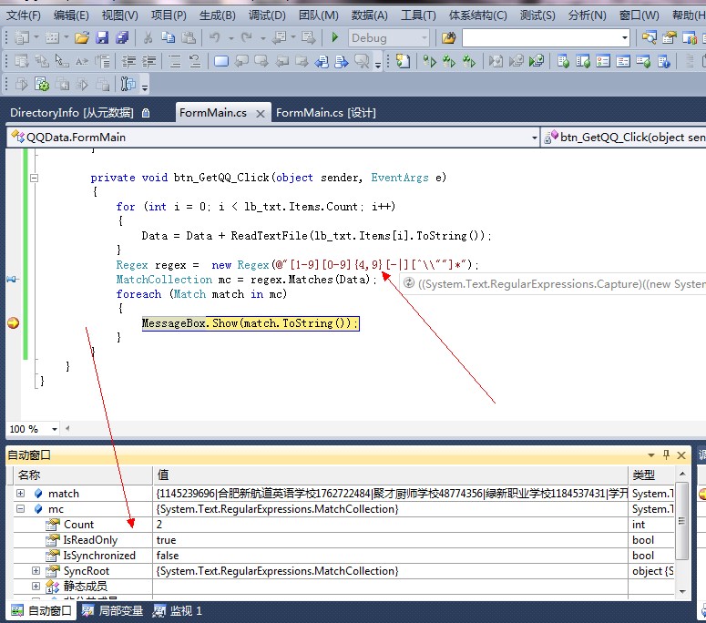Open the 调试(D) menu
The image size is (706, 623).
266,15
